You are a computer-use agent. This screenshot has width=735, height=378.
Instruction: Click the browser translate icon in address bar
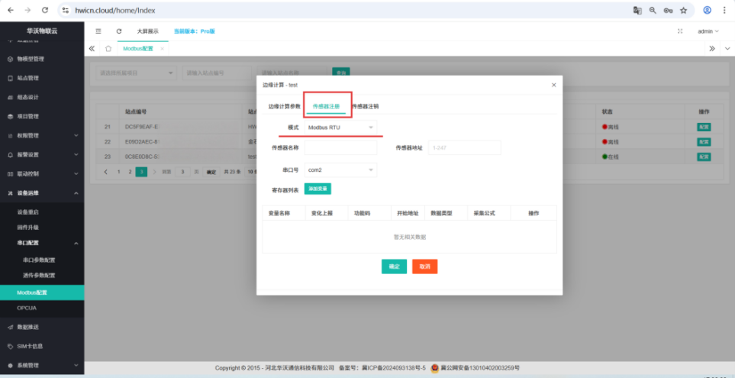637,11
